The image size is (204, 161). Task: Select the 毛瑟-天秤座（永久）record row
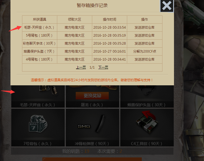tap(92, 28)
